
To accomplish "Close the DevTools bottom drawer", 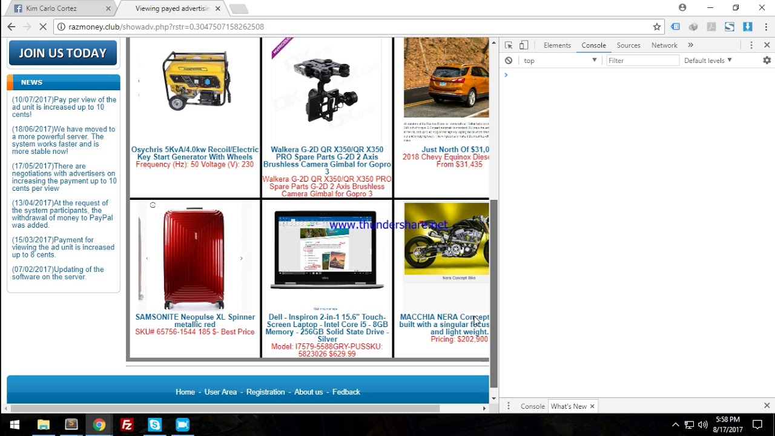I will click(767, 406).
